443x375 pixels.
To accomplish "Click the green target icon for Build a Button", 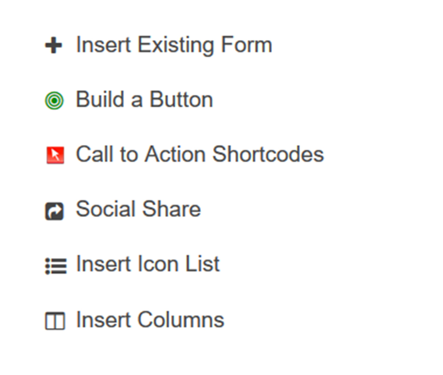I will point(54,101).
